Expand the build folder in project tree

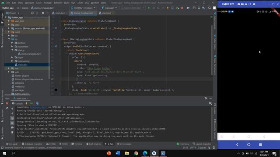pos(9,32)
